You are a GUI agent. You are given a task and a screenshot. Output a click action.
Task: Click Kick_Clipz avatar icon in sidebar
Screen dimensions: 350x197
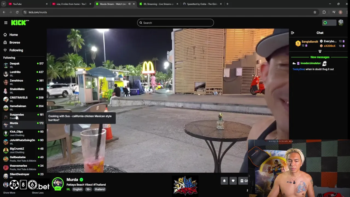tap(6, 133)
